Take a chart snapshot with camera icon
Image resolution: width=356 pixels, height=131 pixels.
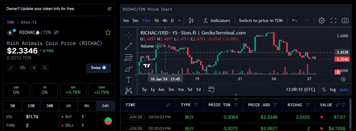345,20
